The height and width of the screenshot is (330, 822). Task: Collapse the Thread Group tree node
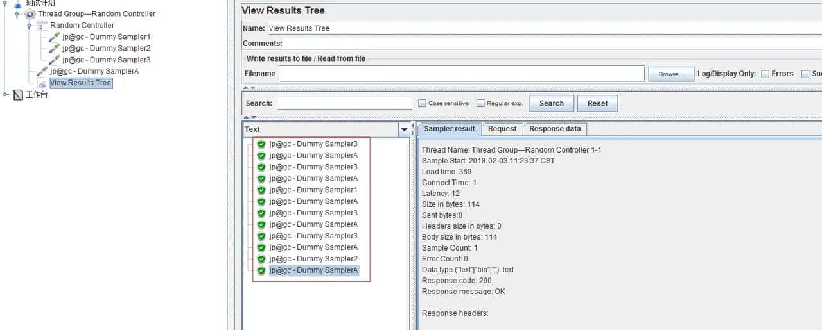click(17, 14)
